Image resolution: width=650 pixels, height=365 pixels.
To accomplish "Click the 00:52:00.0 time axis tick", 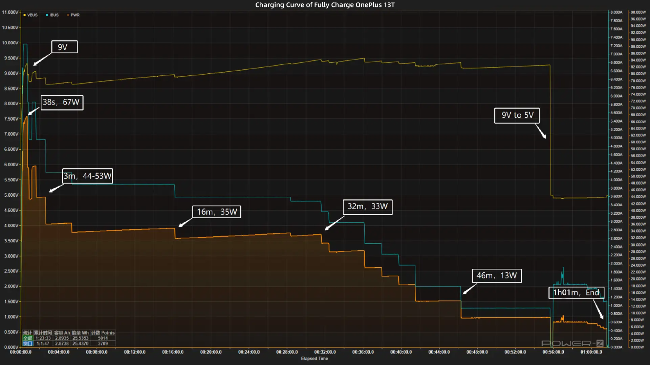I will pos(515,352).
